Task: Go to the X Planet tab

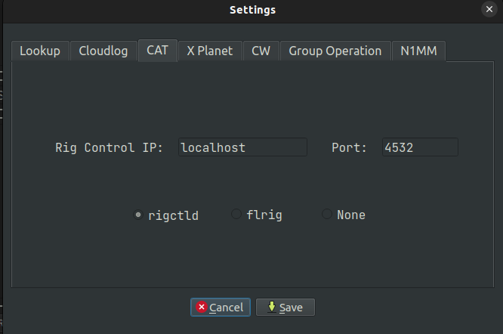Action: point(210,51)
